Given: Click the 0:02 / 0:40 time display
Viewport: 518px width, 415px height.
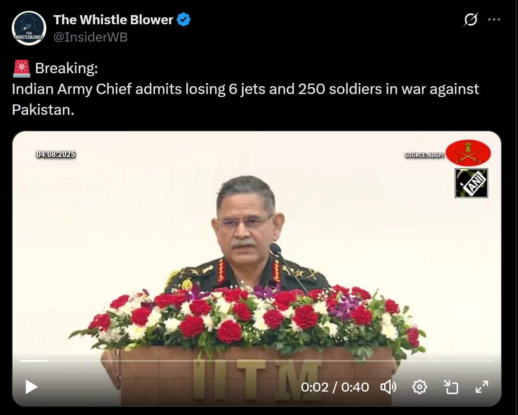Looking at the screenshot, I should pyautogui.click(x=335, y=387).
